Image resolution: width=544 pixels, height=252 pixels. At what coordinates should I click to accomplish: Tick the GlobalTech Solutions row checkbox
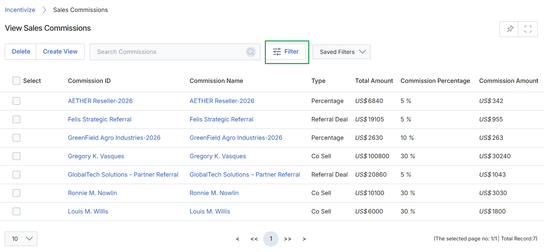[16, 175]
